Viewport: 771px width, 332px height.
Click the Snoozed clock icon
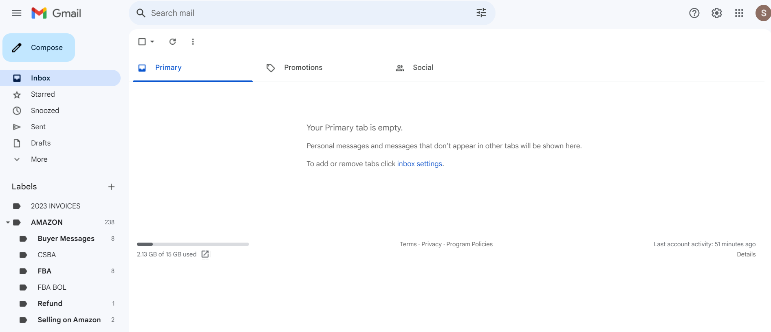click(x=17, y=111)
